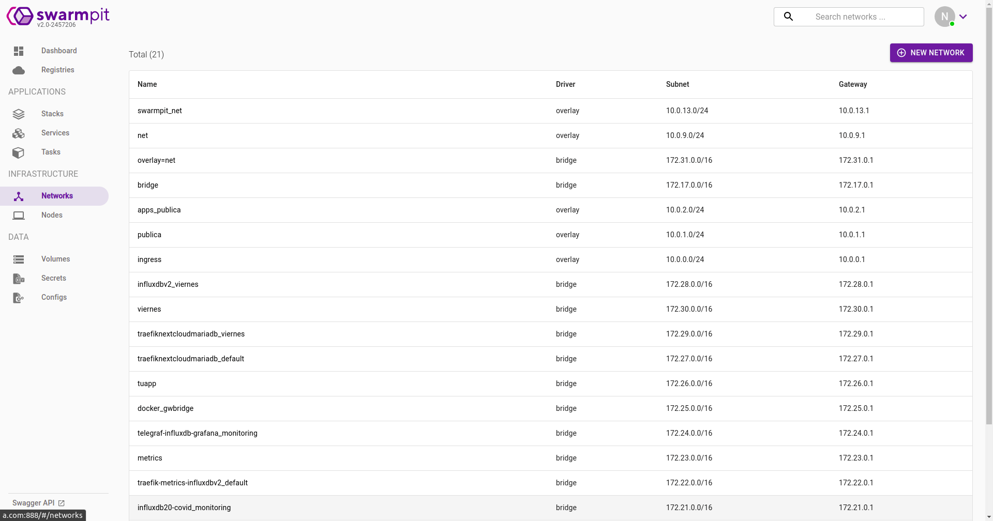Click the Swarmpit logo

(57, 16)
